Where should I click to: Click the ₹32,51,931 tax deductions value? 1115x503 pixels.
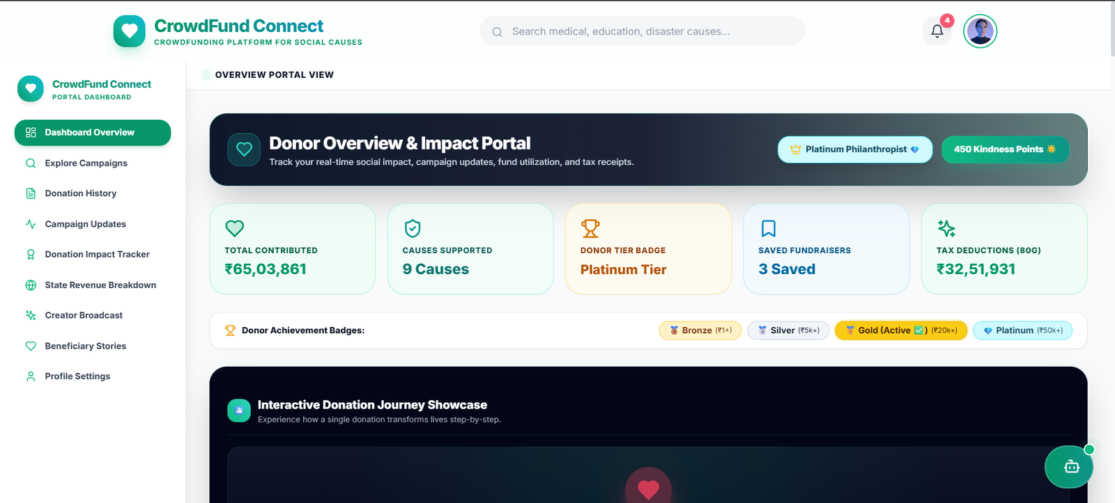coord(976,269)
